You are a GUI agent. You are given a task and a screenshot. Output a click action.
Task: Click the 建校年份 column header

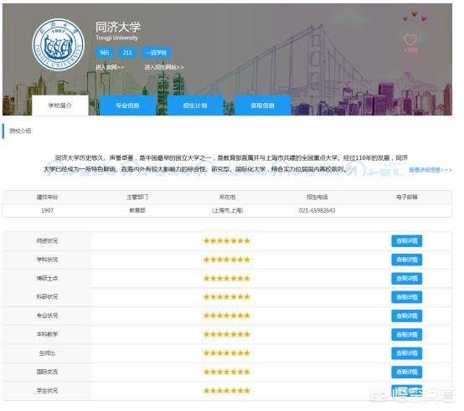click(48, 198)
